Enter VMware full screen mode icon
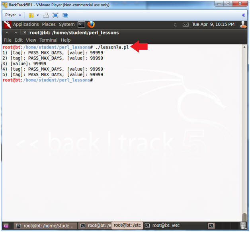The image size is (250, 232). click(x=55, y=15)
